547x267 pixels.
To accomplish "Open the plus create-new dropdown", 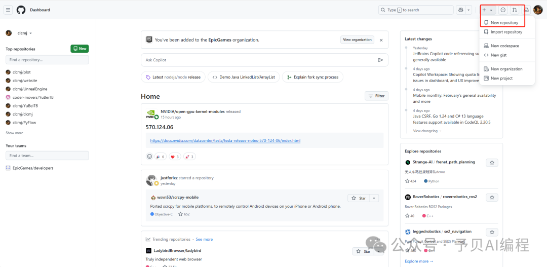I will point(487,10).
